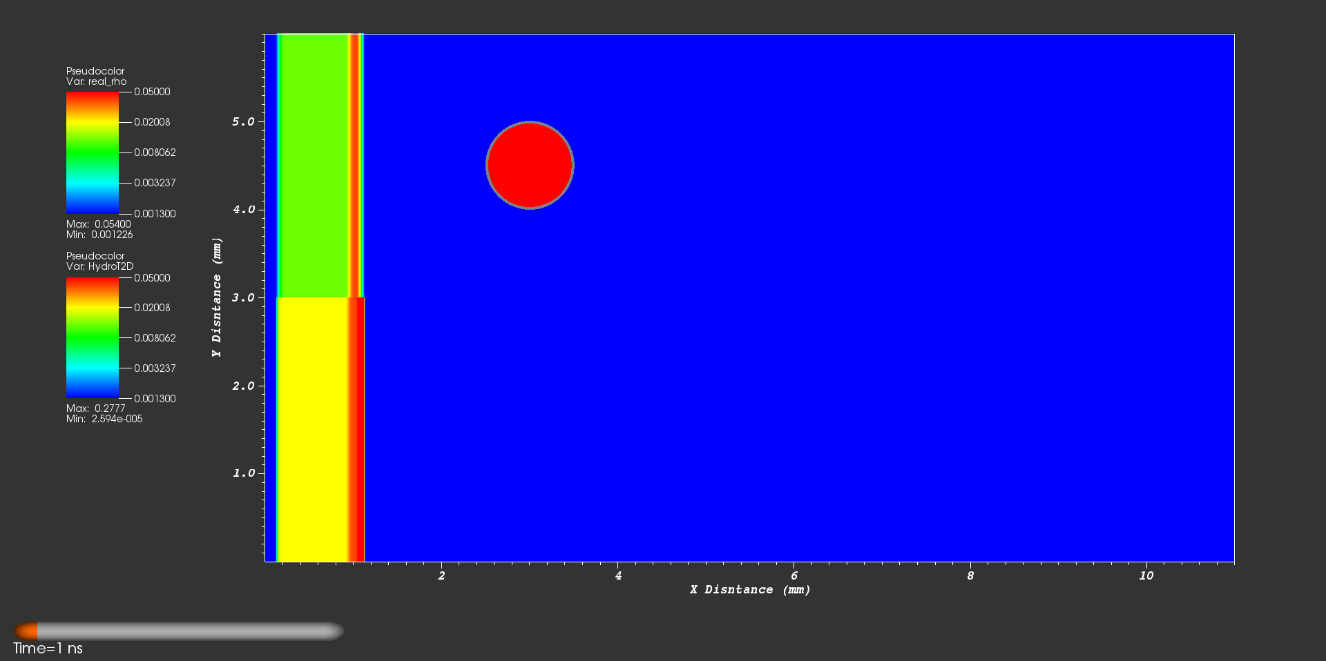Screen dimensions: 1326x661
Task: Click the 'Min: 2.594e-005' value text
Action: pyautogui.click(x=104, y=419)
